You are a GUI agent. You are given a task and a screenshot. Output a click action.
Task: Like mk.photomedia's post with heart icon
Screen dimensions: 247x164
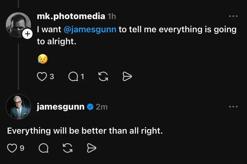pos(42,76)
